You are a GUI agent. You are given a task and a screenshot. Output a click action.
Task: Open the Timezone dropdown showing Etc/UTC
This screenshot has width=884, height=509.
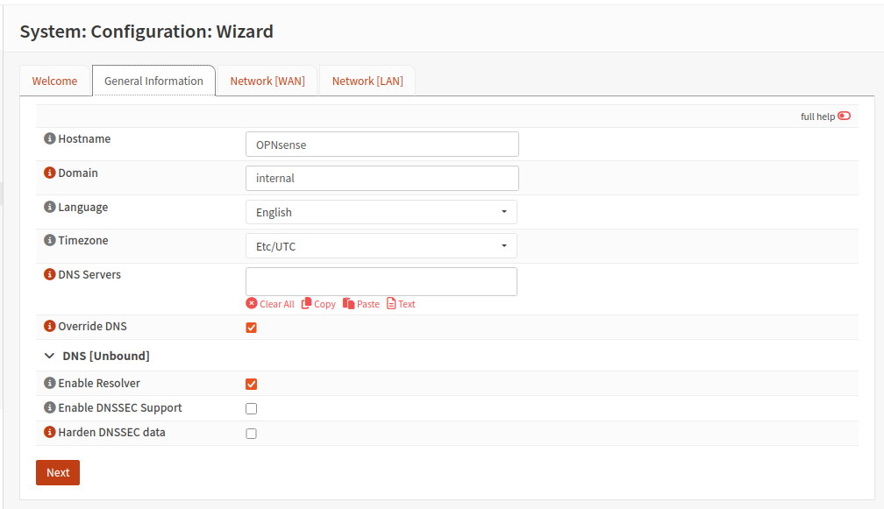pyautogui.click(x=381, y=246)
